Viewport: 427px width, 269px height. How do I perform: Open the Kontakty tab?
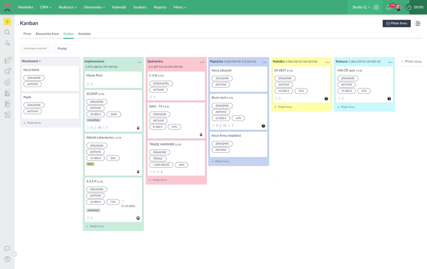pos(84,34)
